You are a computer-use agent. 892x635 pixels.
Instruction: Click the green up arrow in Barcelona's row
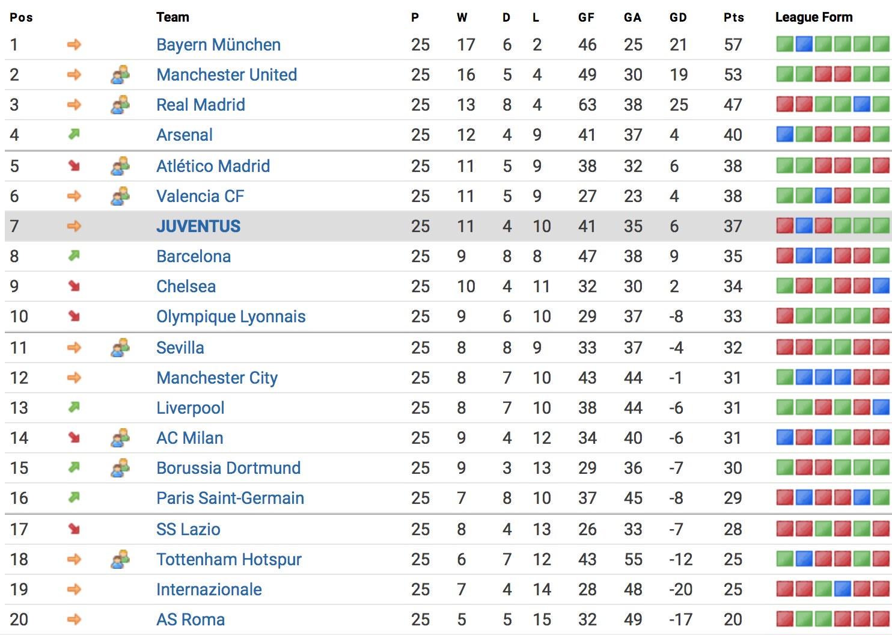[74, 256]
